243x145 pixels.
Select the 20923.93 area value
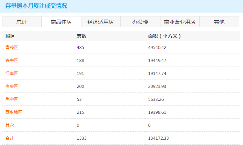[x=157, y=86]
